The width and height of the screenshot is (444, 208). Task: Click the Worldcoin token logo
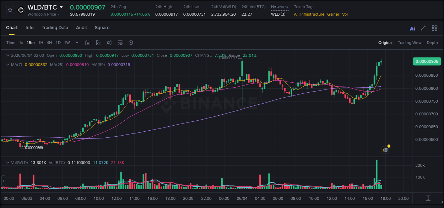(21, 10)
